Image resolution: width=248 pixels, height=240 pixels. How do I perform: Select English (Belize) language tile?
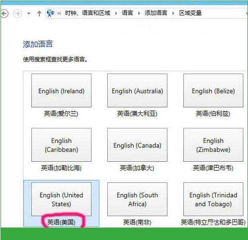coord(213,91)
